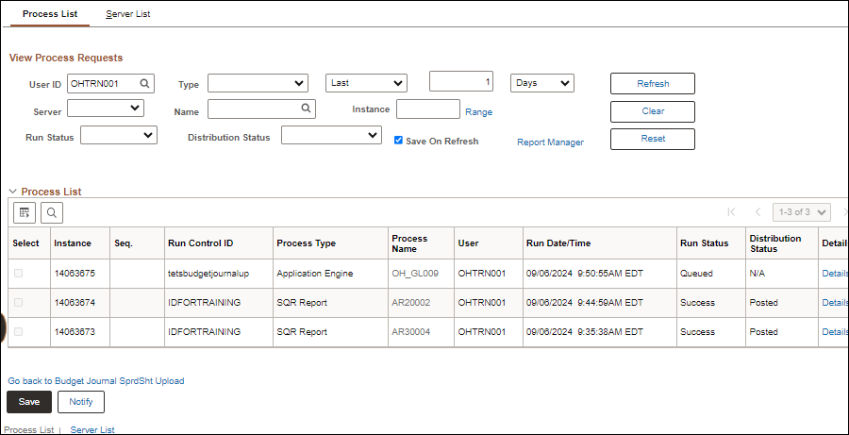
Task: Click the previous page arrow
Action: click(757, 212)
